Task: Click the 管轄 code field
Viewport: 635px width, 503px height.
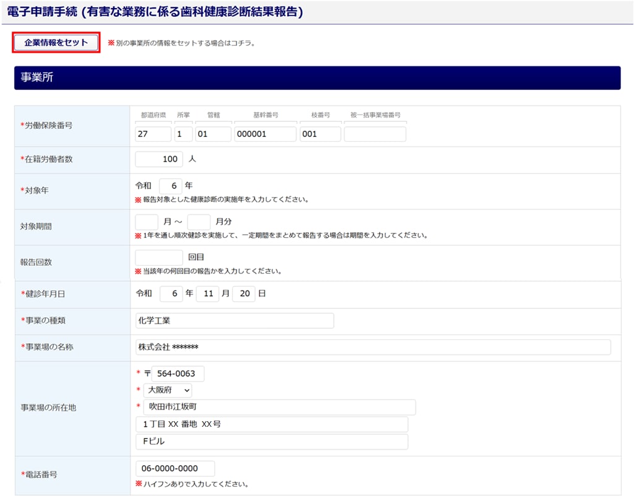Action: point(213,134)
